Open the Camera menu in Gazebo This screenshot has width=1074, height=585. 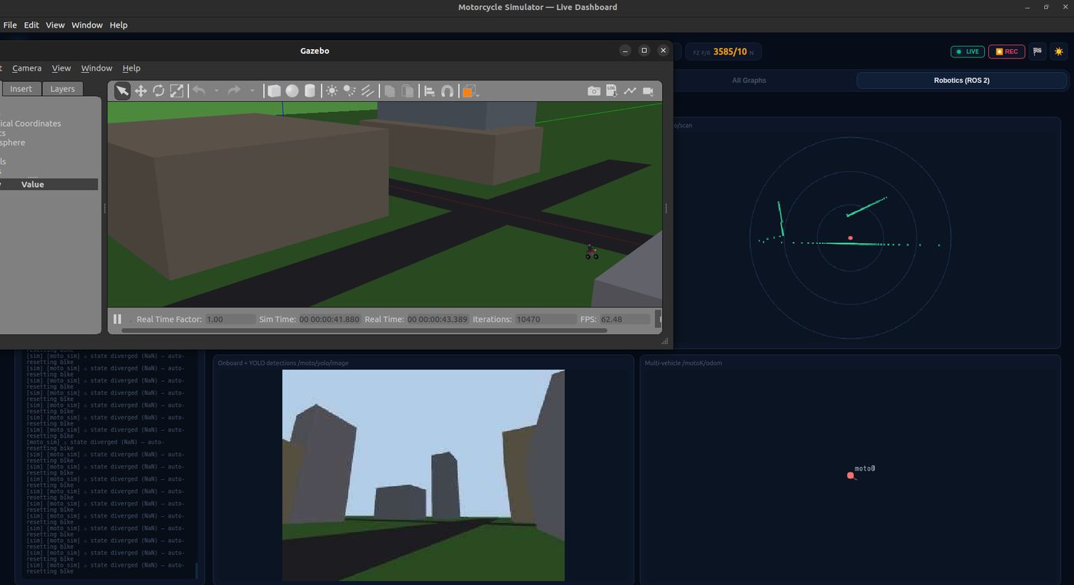(27, 68)
